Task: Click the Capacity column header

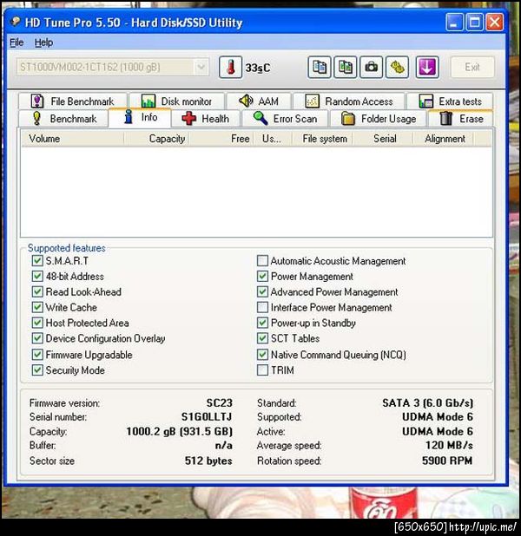Action: (x=156, y=139)
